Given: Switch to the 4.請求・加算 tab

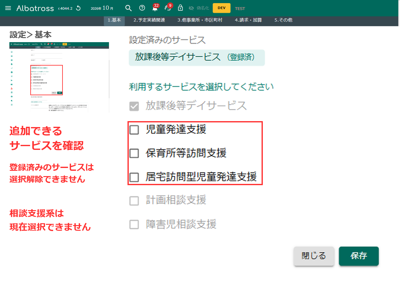Looking at the screenshot, I should click(x=248, y=20).
